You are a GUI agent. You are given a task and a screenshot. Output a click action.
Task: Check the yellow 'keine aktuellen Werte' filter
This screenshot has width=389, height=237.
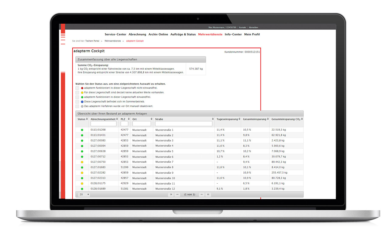click(77, 92)
